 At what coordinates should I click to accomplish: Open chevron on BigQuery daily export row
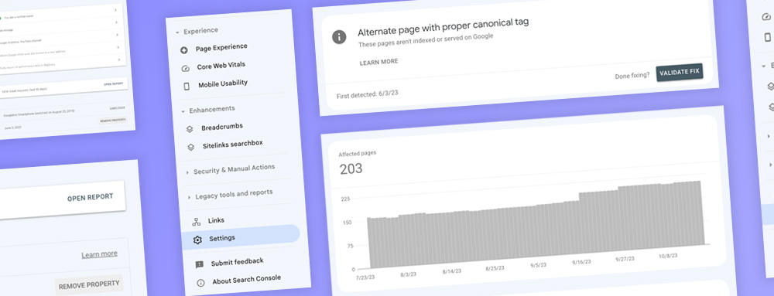(x=119, y=60)
